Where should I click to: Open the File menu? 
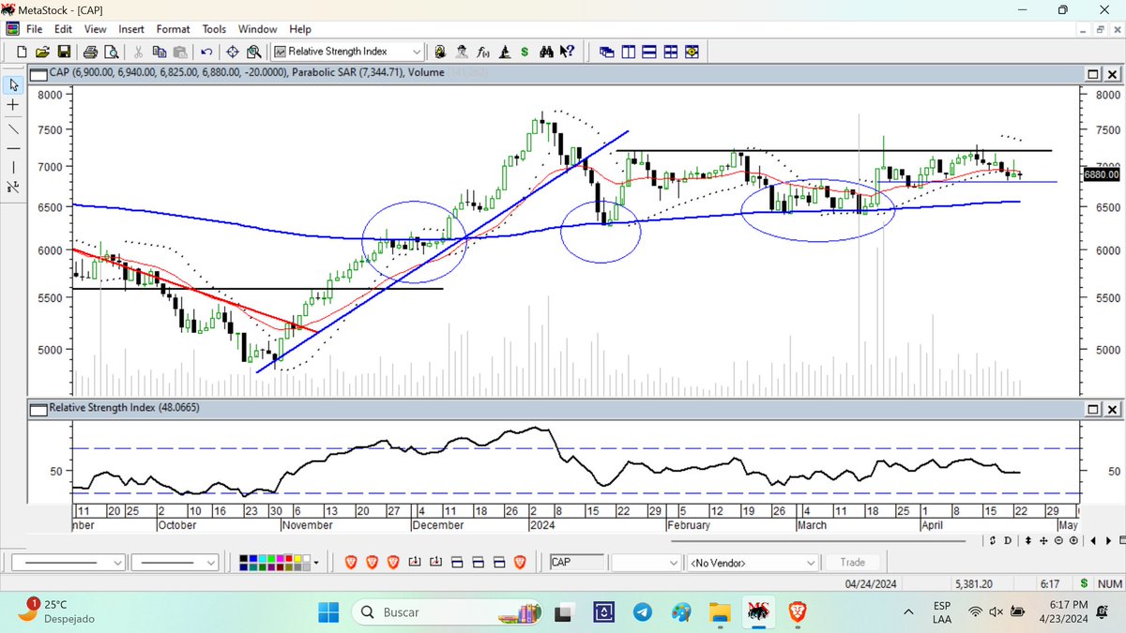pos(35,29)
